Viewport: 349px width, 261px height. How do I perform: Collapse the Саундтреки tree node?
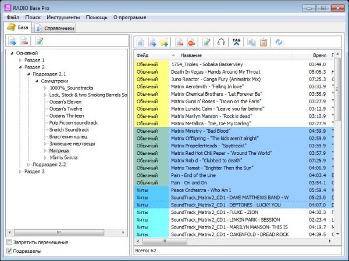tap(36, 81)
